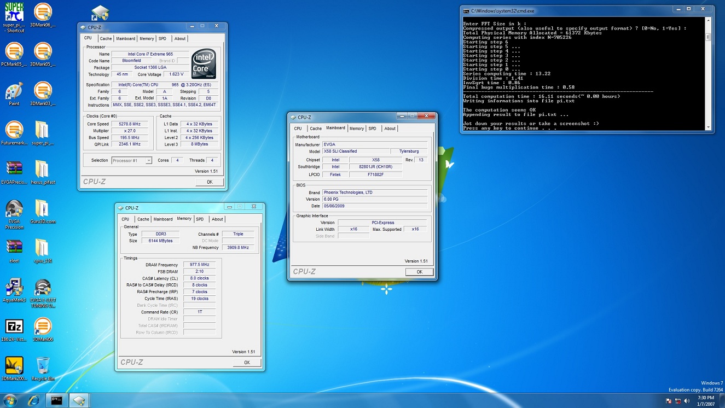Viewport: 725px width, 408px height.
Task: Open the Guru3D.com folder
Action: (43, 212)
